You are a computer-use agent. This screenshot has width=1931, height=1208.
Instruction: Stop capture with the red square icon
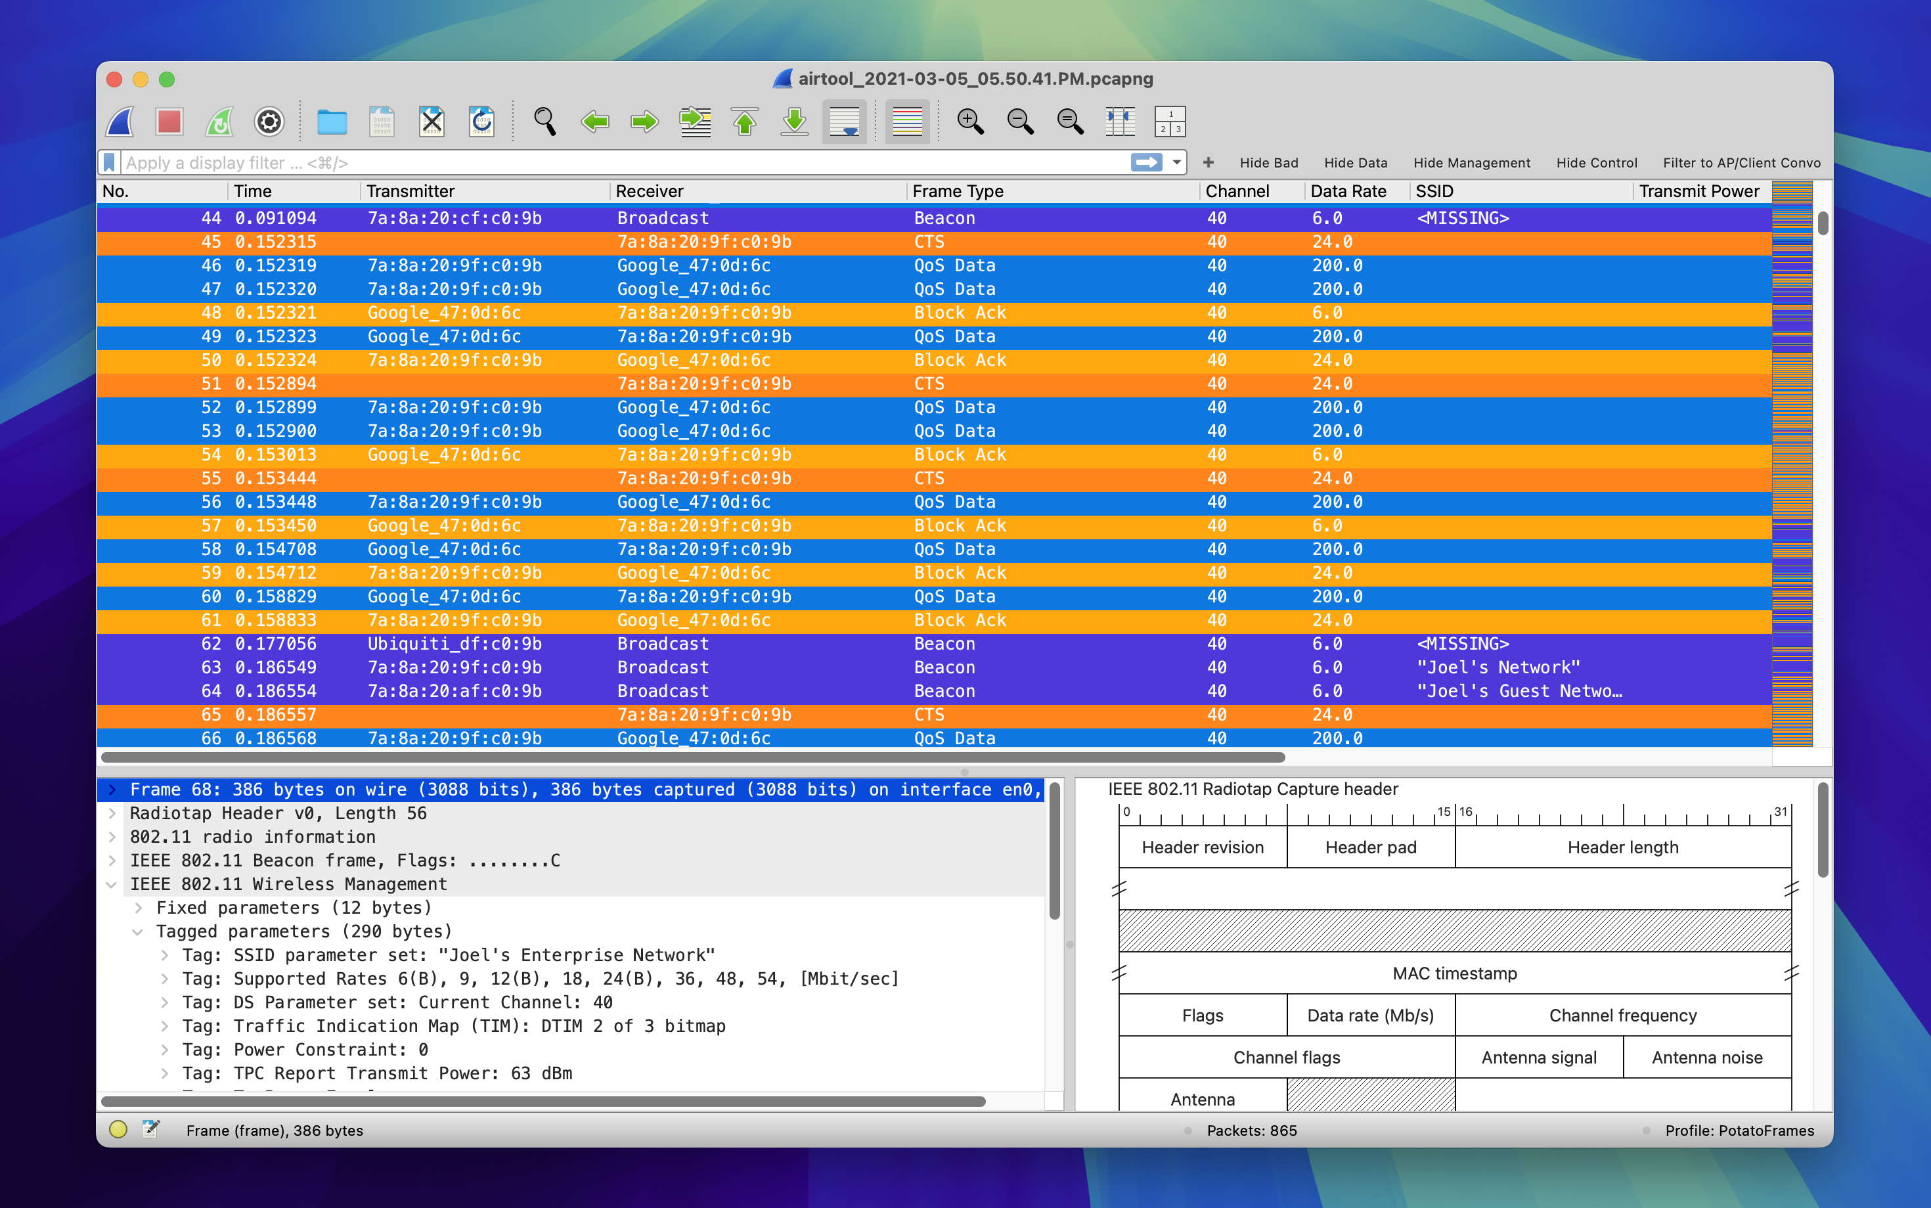pos(169,122)
